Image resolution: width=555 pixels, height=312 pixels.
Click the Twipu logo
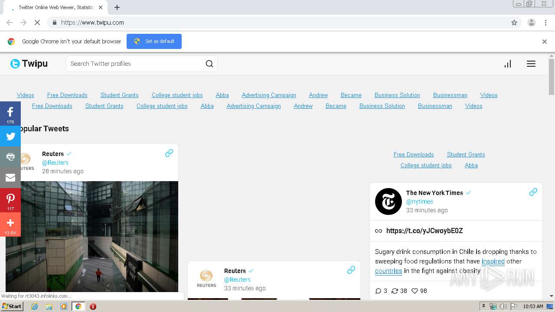coord(29,64)
